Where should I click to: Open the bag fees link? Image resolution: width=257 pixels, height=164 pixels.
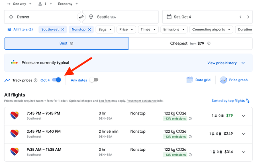tap(104, 101)
